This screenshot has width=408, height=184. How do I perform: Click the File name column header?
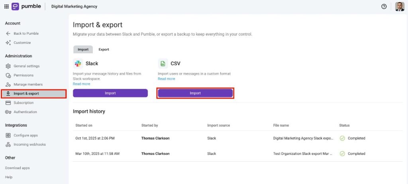(281, 125)
